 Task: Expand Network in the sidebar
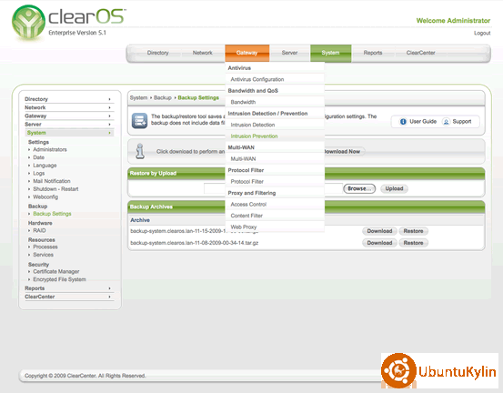click(x=69, y=107)
